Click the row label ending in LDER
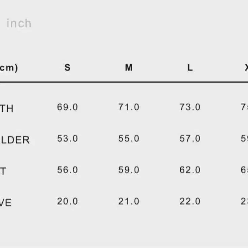Image resolution: width=248 pixels, height=248 pixels. click(x=15, y=140)
